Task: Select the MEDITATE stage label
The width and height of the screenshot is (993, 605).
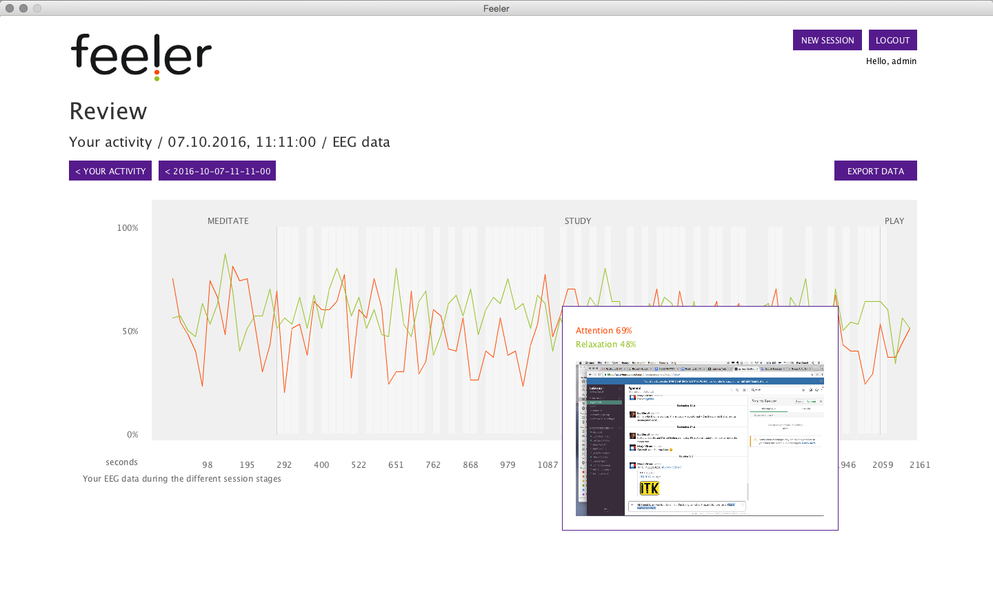Action: click(x=228, y=221)
